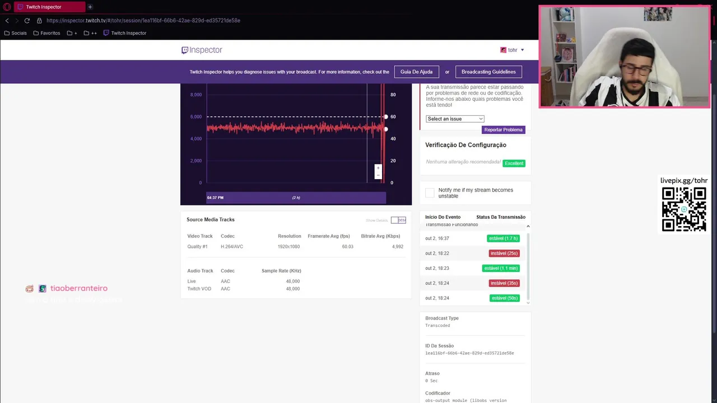Click the graph timeline bar labeled 04:37 PM
The width and height of the screenshot is (717, 403).
pyautogui.click(x=296, y=198)
